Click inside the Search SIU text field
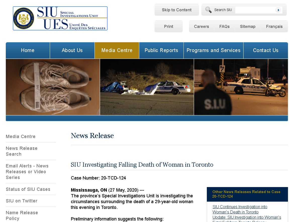Image resolution: width=289 pixels, height=222 pixels. click(x=255, y=10)
